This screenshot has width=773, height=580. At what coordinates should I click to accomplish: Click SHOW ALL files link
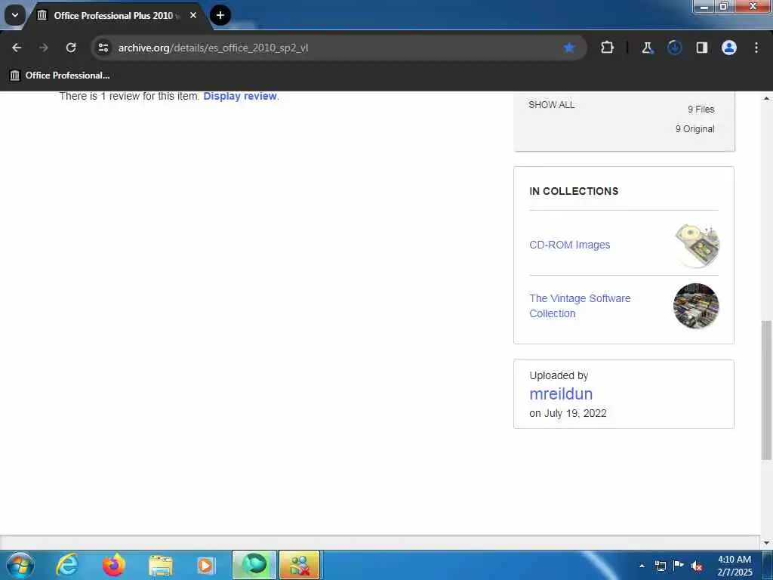click(552, 104)
